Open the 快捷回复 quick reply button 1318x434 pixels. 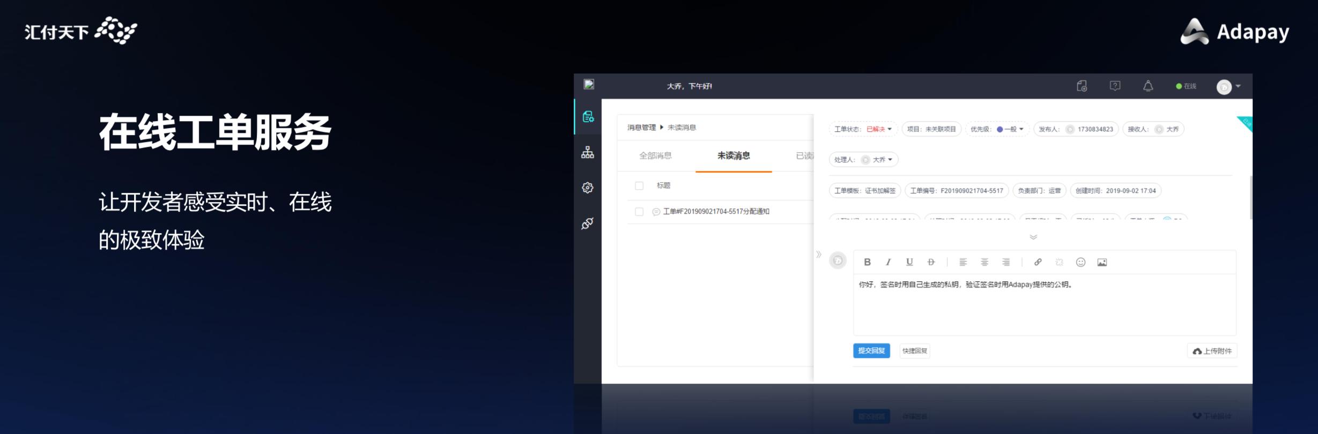click(915, 351)
